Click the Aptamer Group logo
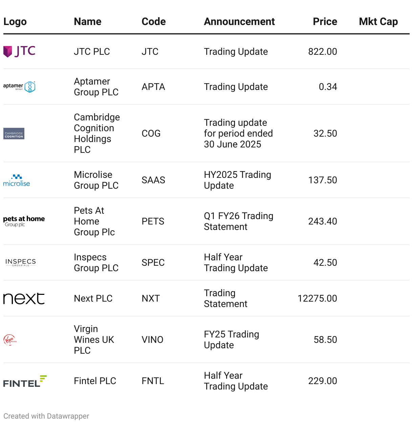Viewport: 413px width, 424px height. tap(19, 87)
